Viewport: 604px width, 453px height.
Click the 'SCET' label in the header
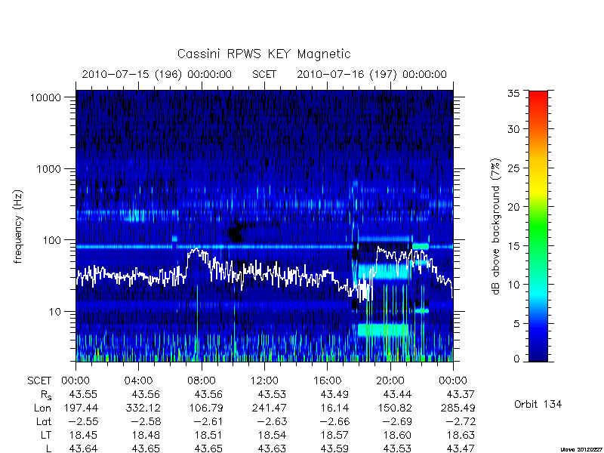click(264, 74)
